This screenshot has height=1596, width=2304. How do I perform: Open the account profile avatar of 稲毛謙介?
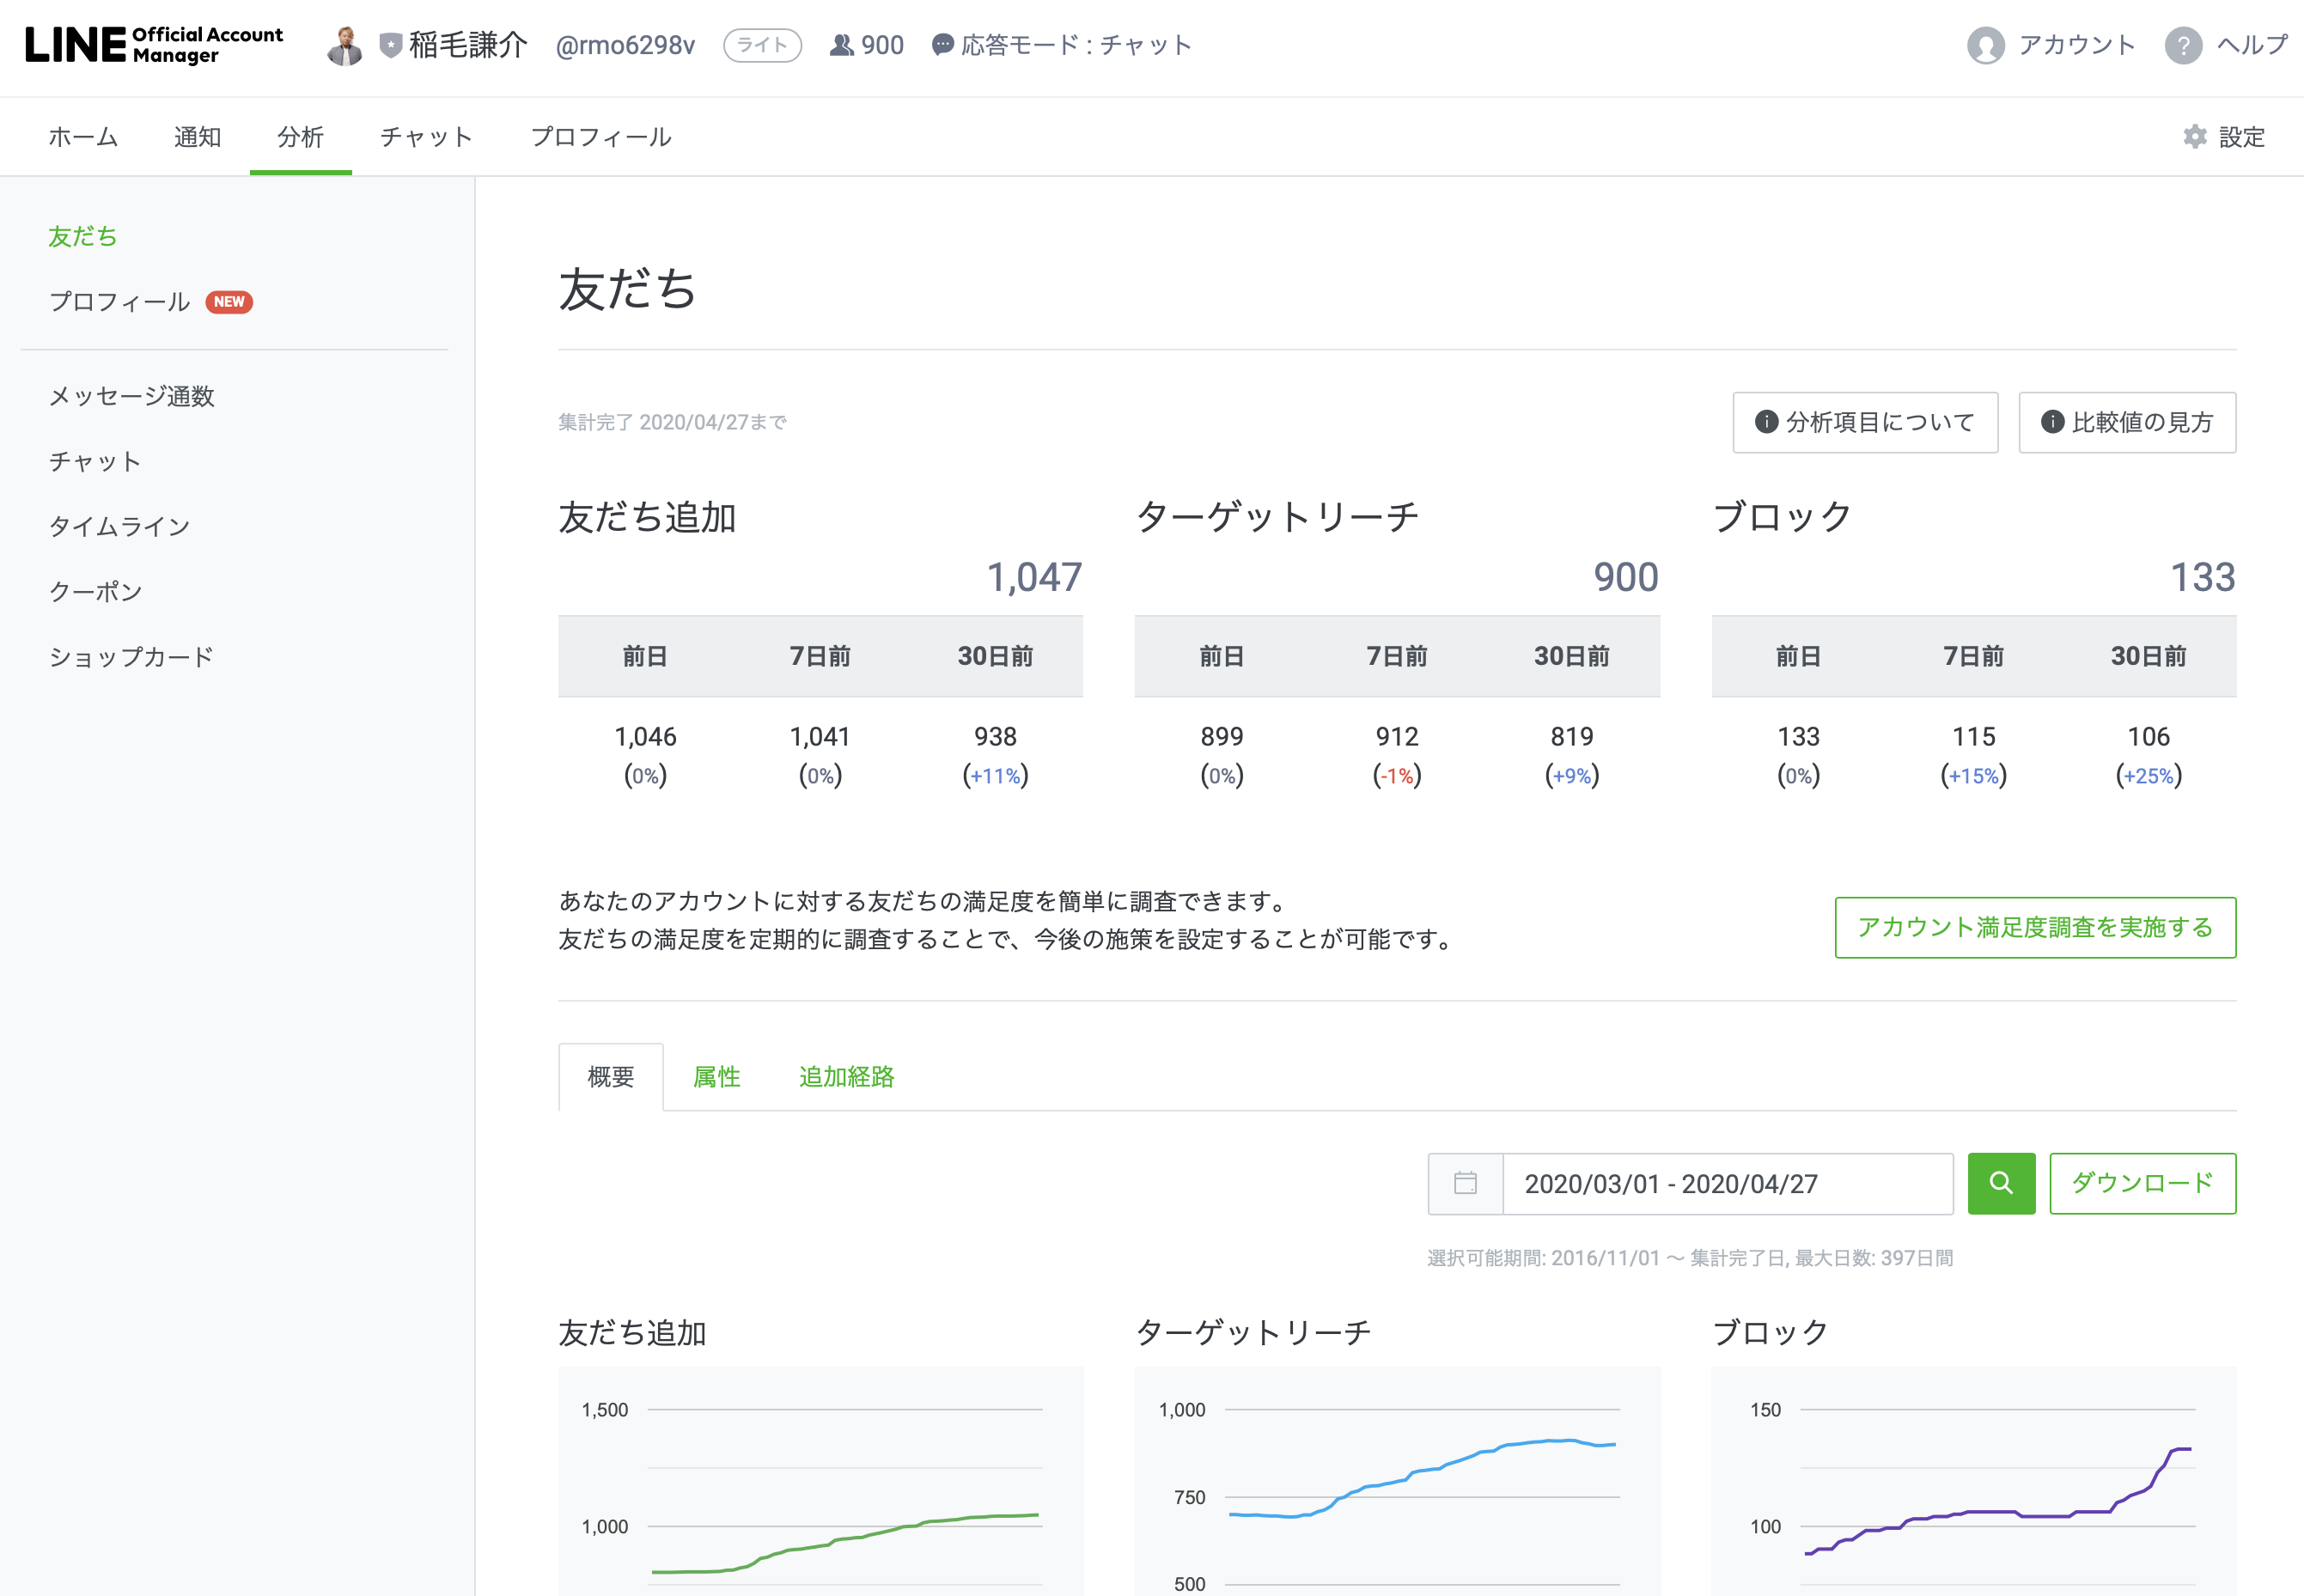point(345,45)
